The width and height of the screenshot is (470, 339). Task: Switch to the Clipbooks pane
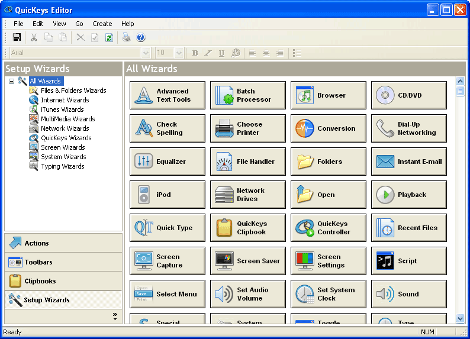pos(63,281)
